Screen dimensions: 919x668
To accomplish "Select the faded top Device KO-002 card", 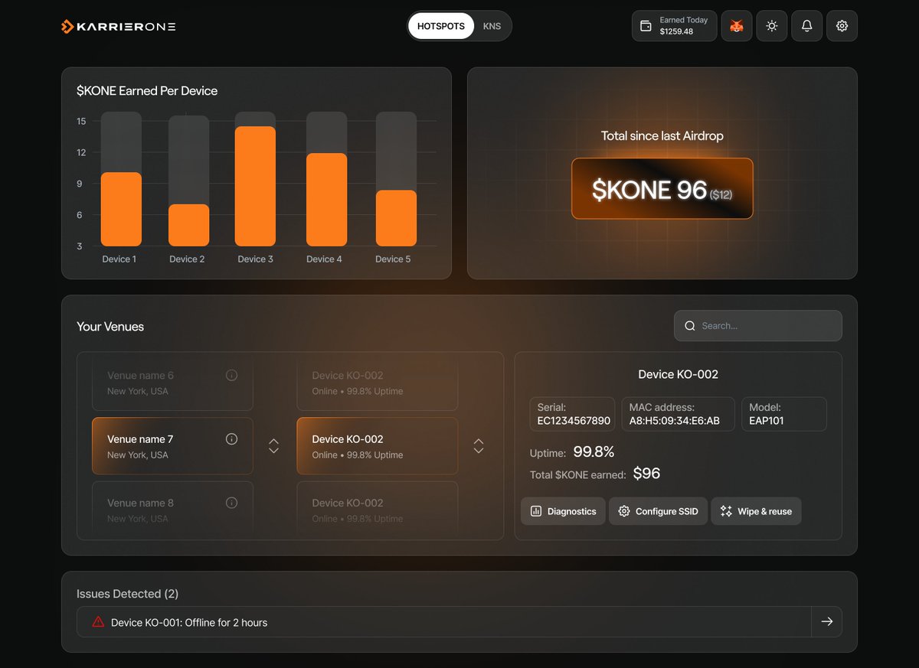I will (378, 383).
